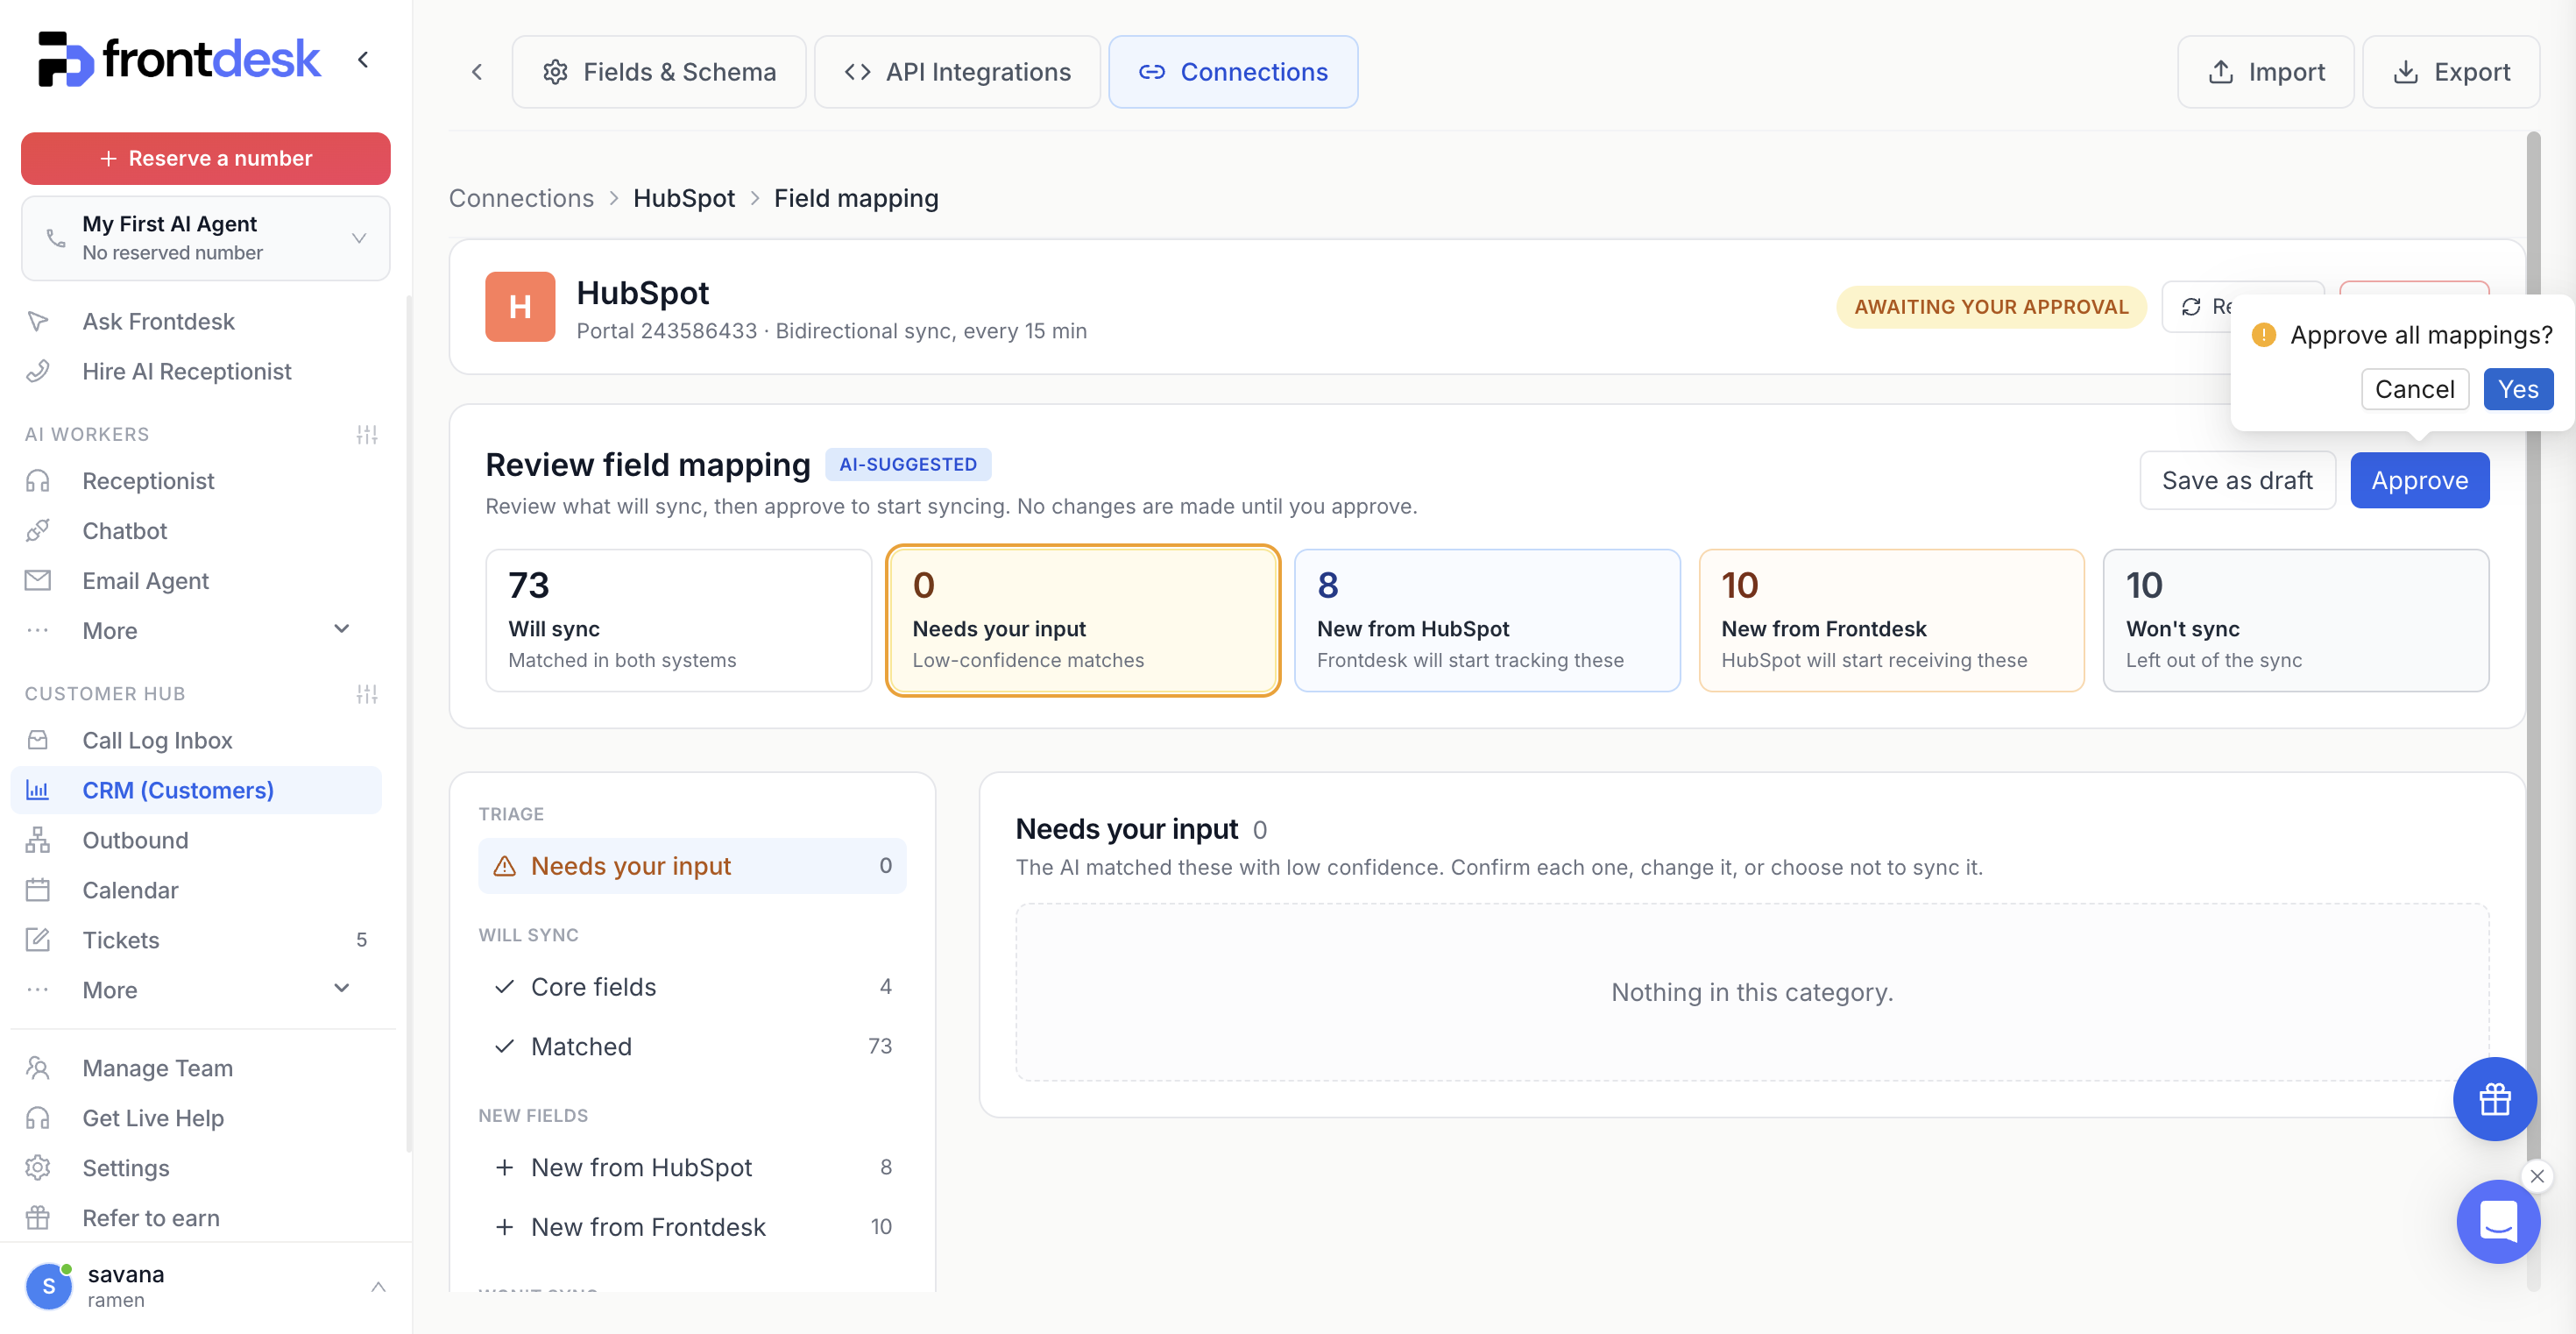Click Save as draft
This screenshot has height=1334, width=2576.
[x=2237, y=480]
